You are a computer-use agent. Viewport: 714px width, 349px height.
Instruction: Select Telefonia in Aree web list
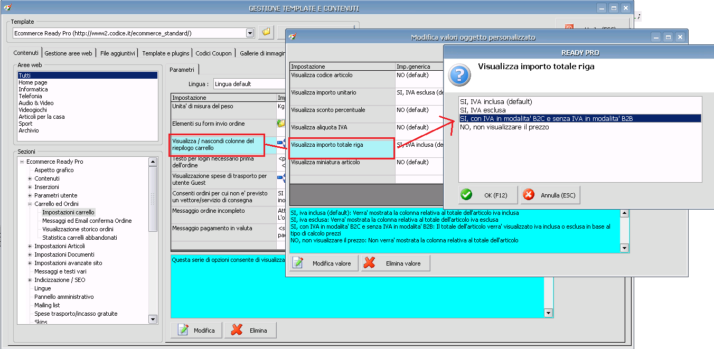pyautogui.click(x=88, y=96)
